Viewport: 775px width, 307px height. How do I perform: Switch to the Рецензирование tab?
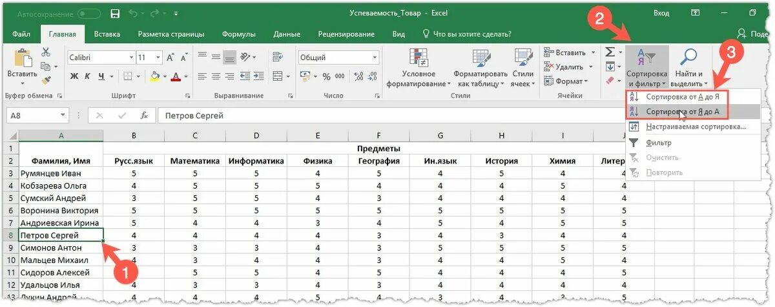tap(345, 34)
